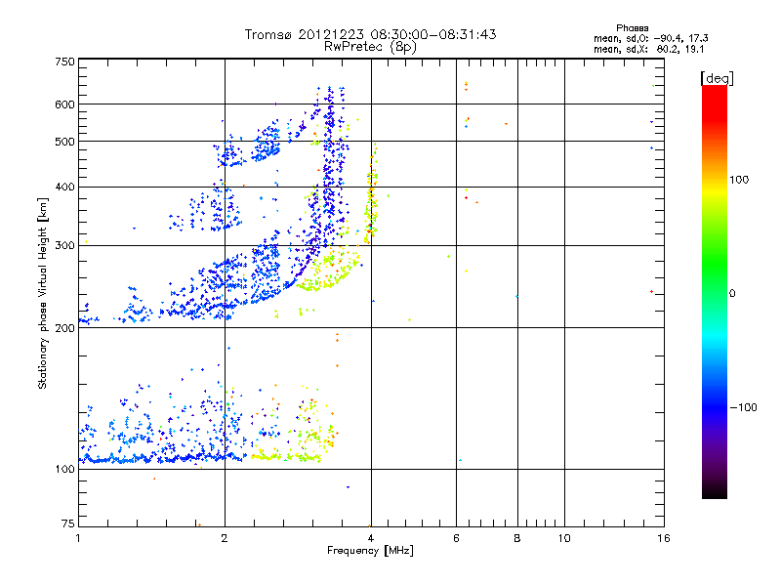The width and height of the screenshot is (781, 586).
Task: Select the "mean, sd,O: -90.4, 17.3" line
Action: pyautogui.click(x=650, y=38)
